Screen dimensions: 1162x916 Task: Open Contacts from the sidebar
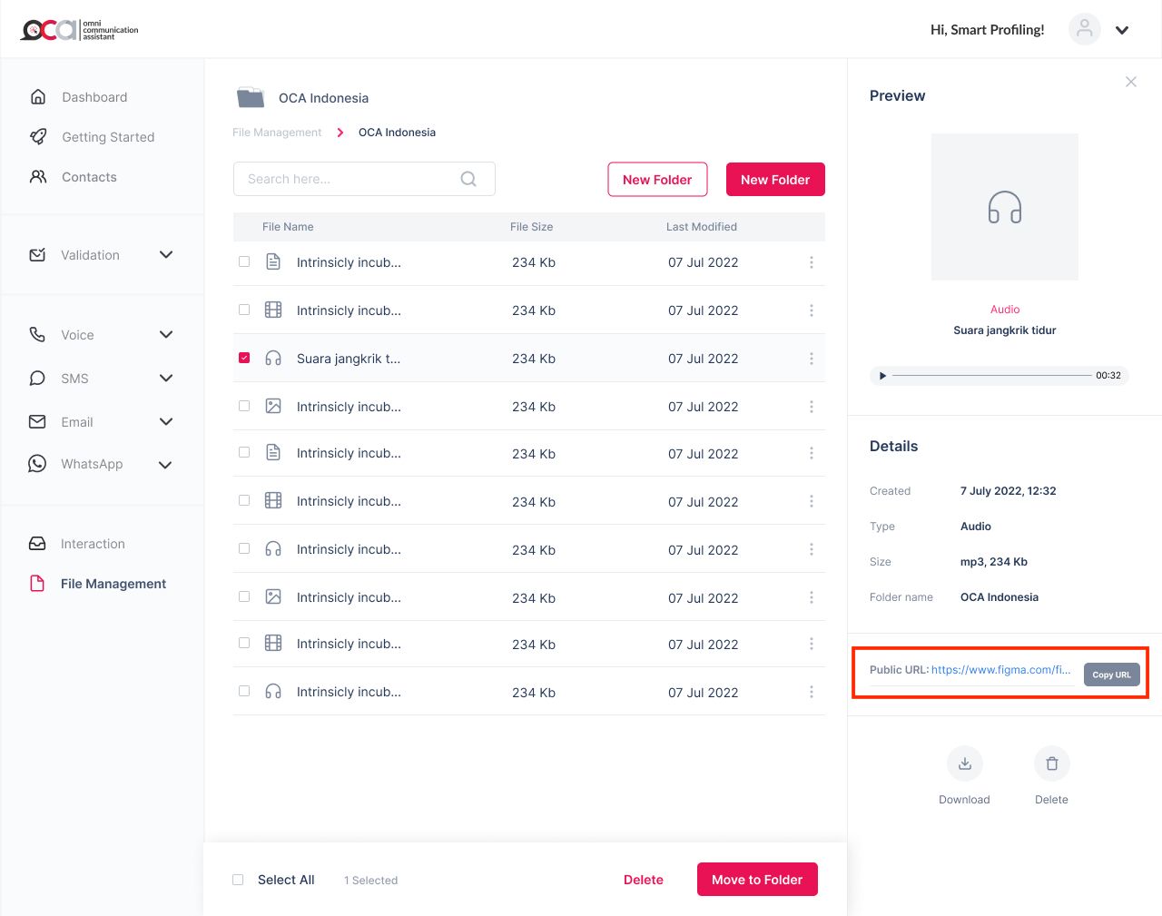coord(89,177)
